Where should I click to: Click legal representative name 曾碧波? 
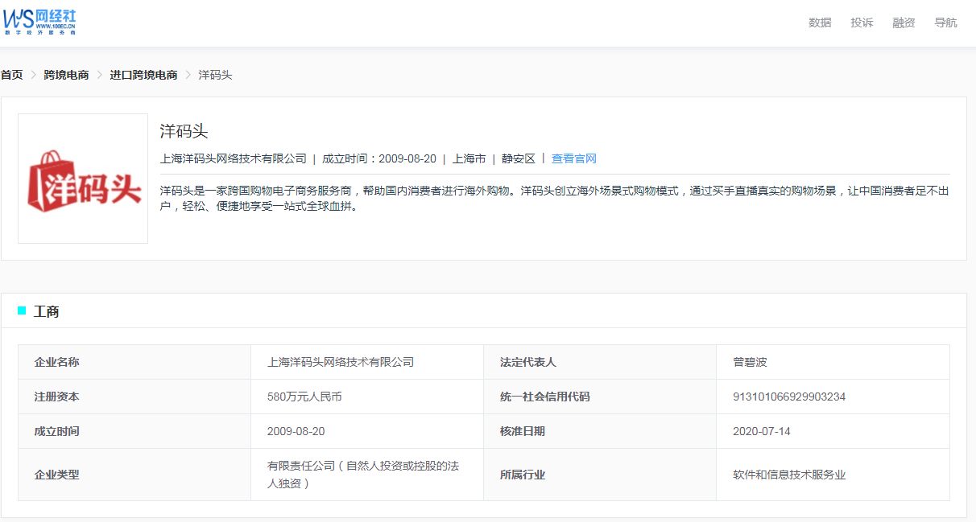(x=750, y=362)
